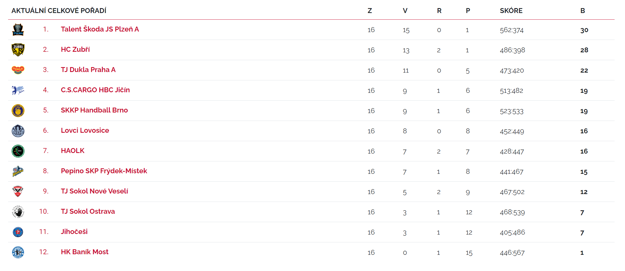Click the HAOLK green circular logo
625x271 pixels.
click(x=18, y=151)
